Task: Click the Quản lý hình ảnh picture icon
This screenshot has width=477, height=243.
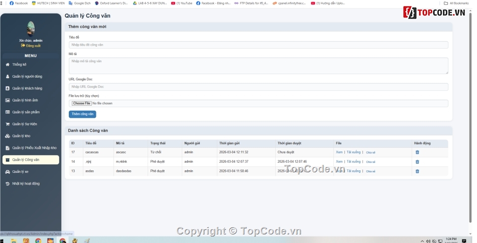Action: pos(8,100)
